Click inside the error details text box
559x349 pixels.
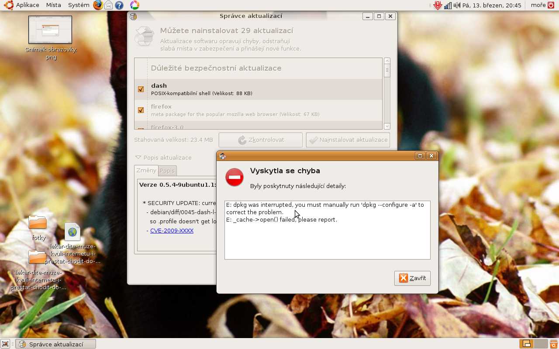coord(328,230)
